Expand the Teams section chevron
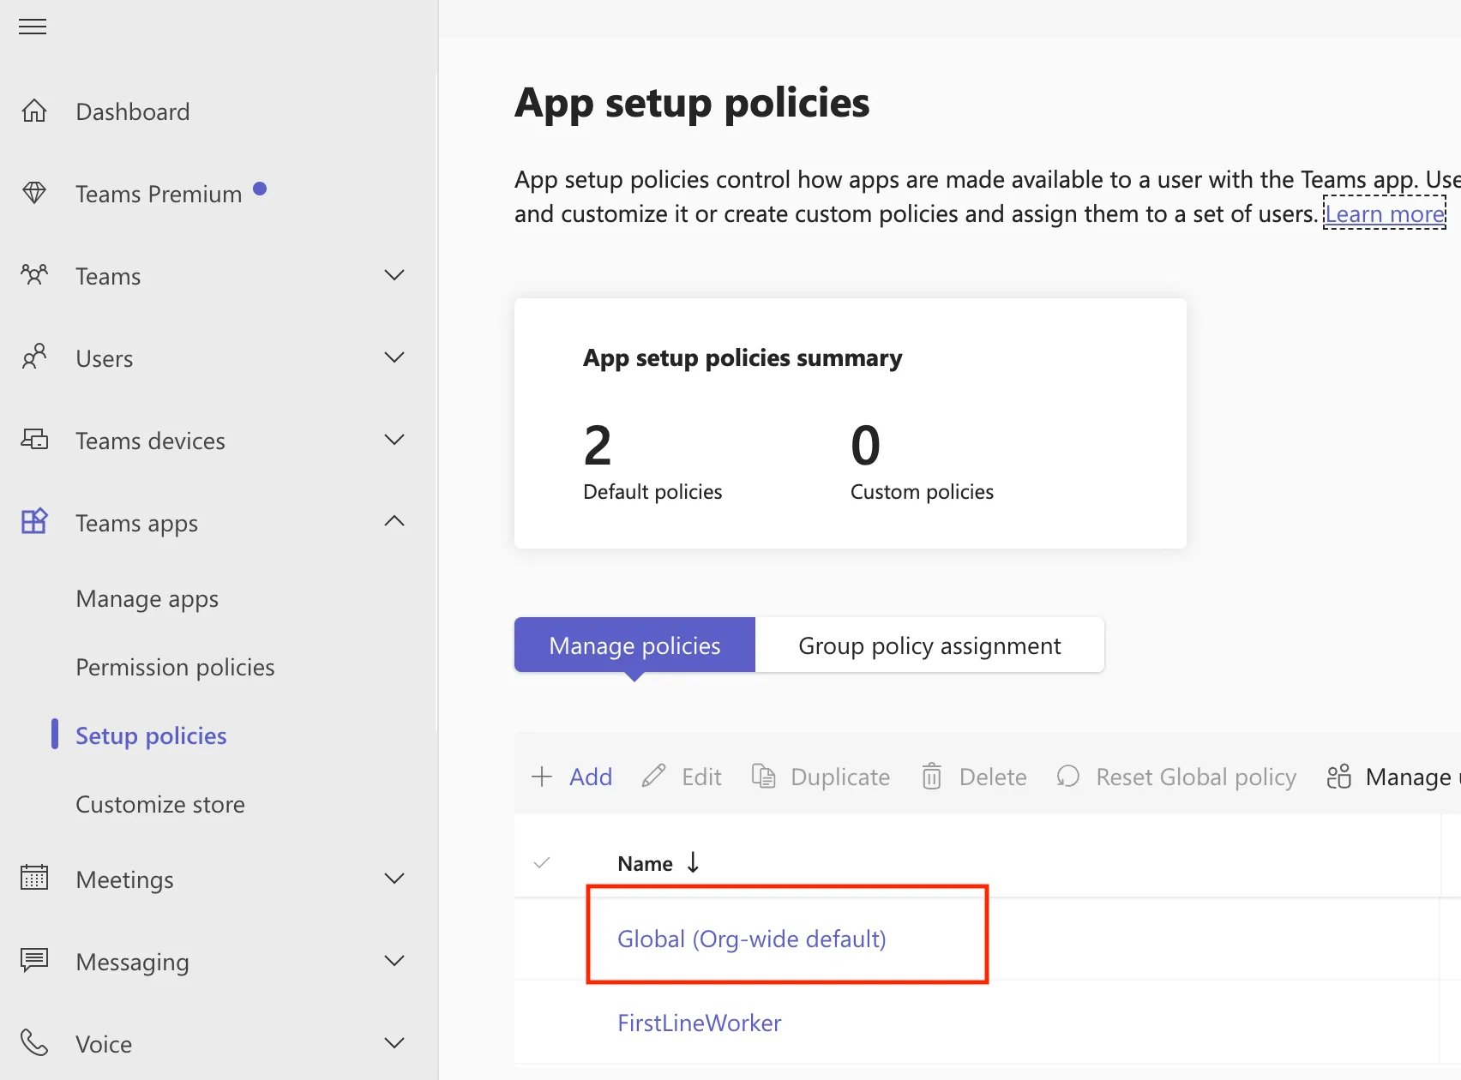This screenshot has width=1461, height=1080. pos(394,275)
